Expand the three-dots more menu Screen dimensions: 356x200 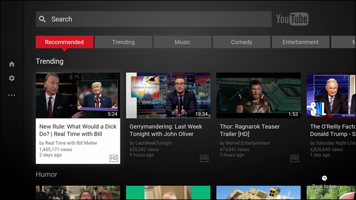[12, 95]
